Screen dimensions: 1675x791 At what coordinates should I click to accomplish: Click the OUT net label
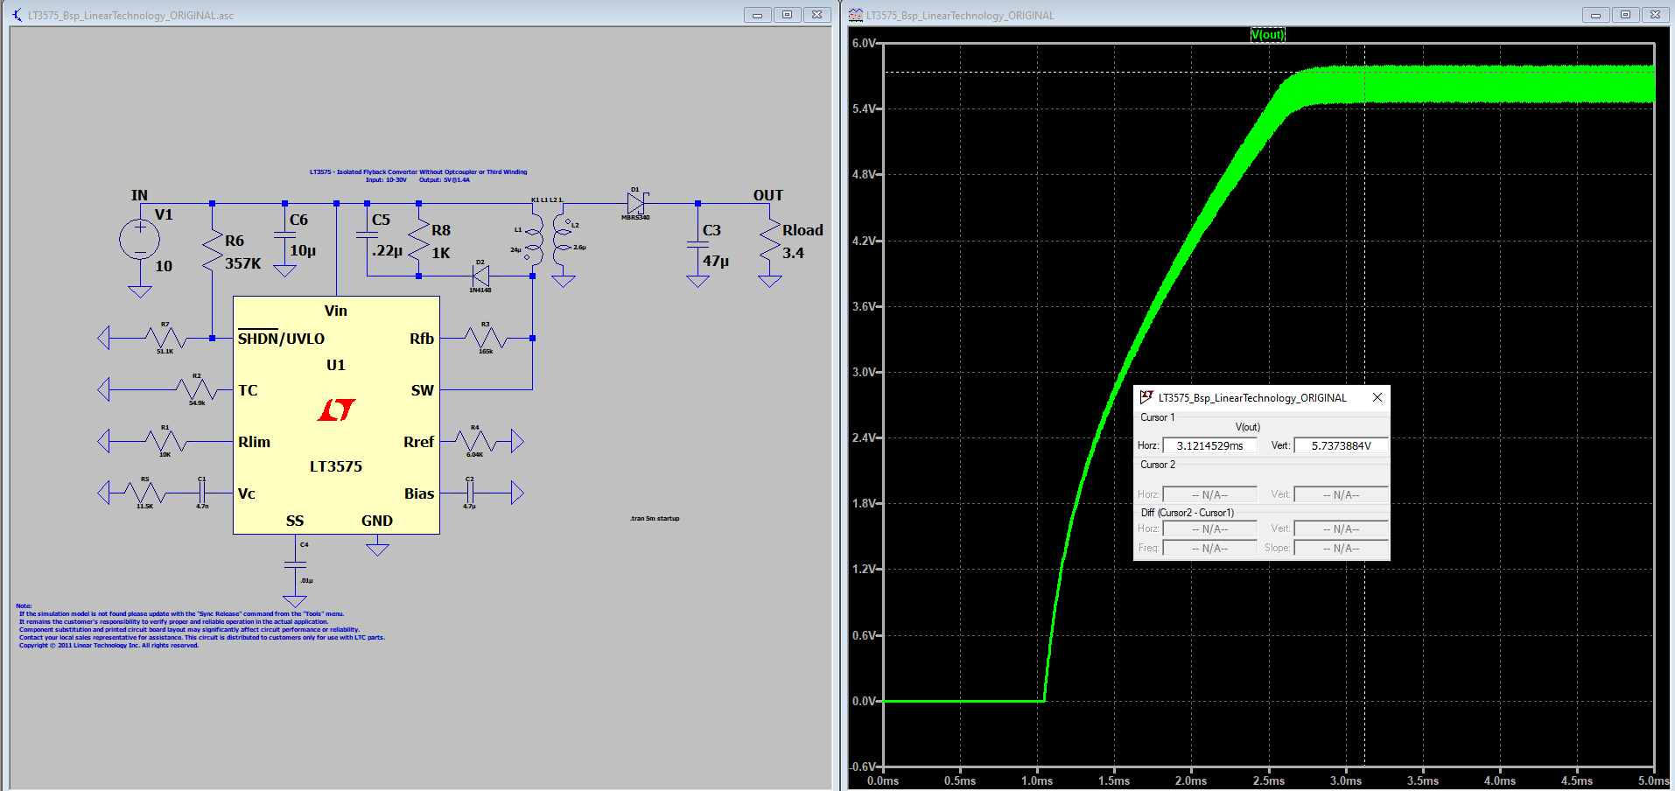coord(768,195)
